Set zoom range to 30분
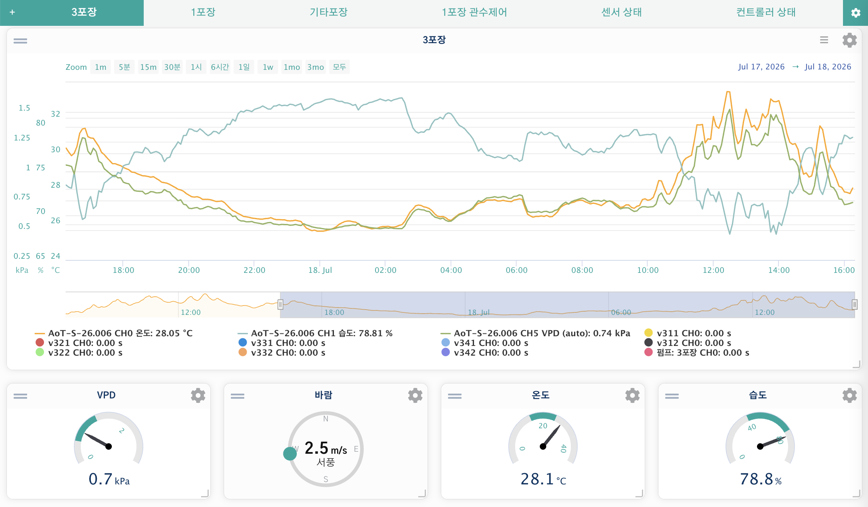Image resolution: width=868 pixels, height=507 pixels. tap(172, 67)
